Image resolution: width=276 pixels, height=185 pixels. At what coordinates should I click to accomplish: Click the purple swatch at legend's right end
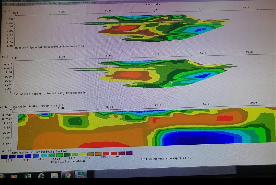click(x=129, y=153)
